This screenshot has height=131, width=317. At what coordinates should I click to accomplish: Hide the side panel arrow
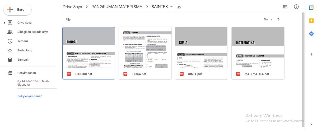pyautogui.click(x=311, y=124)
